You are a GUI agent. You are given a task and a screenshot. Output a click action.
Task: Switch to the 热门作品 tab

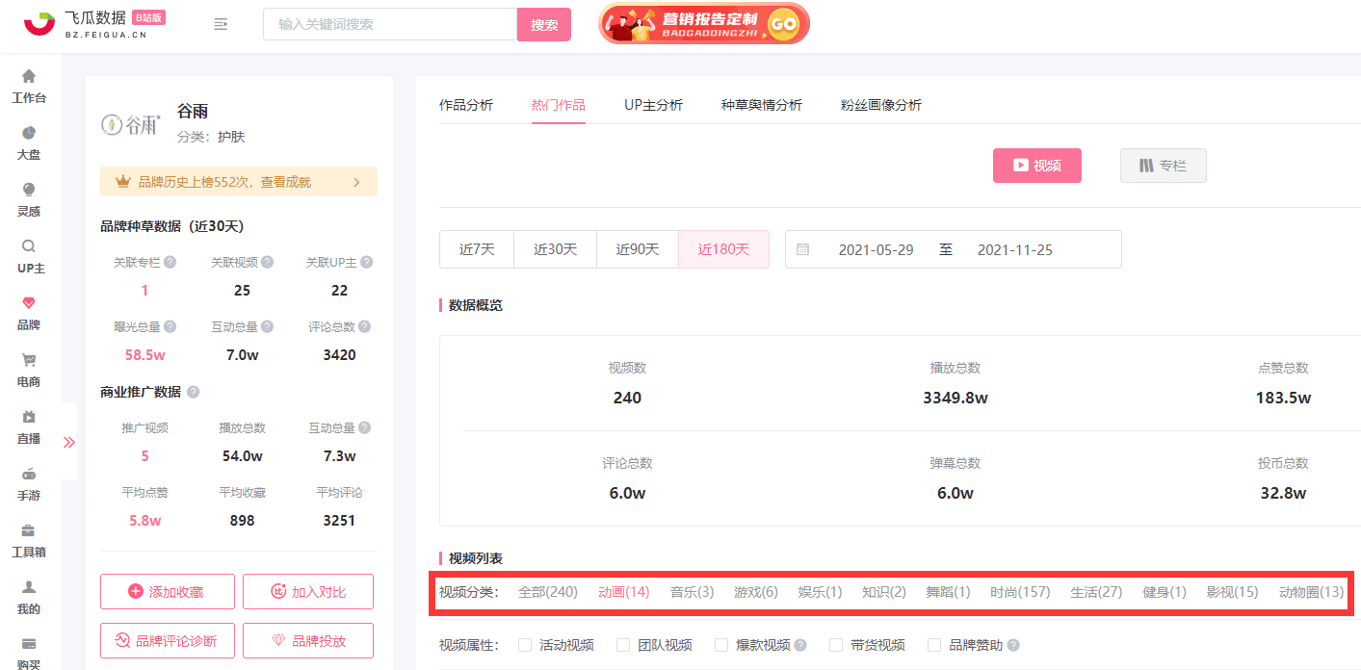[559, 105]
